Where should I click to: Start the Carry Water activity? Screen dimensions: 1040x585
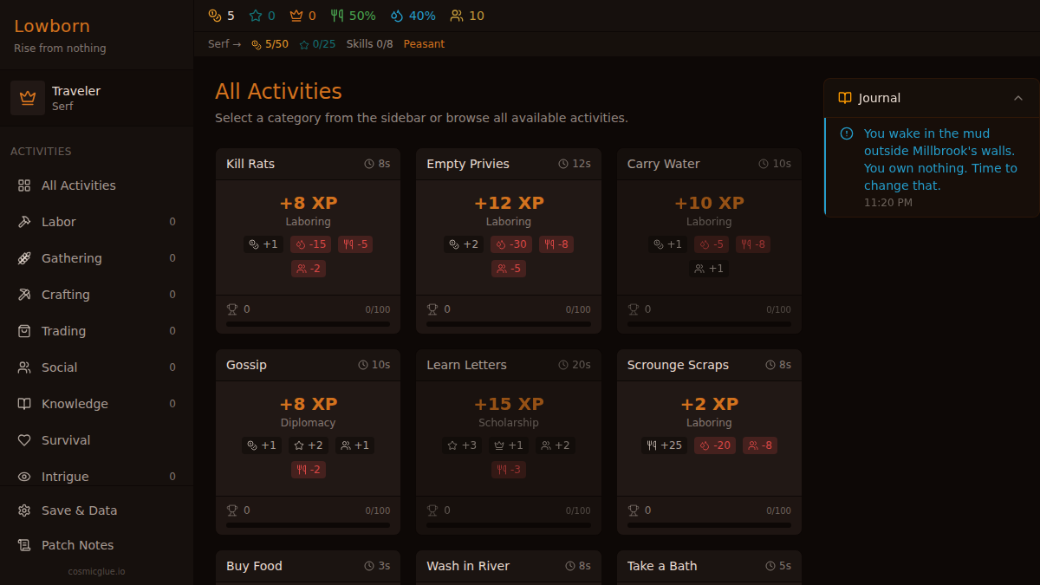(x=709, y=241)
